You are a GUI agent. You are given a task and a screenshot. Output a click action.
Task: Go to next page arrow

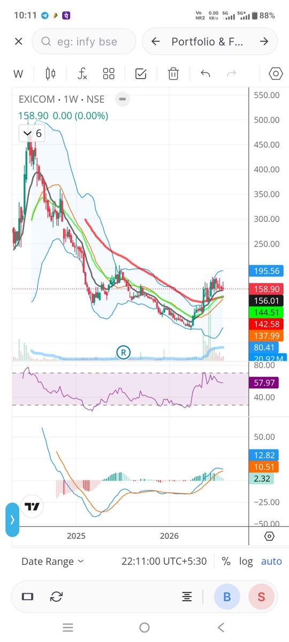point(264,41)
